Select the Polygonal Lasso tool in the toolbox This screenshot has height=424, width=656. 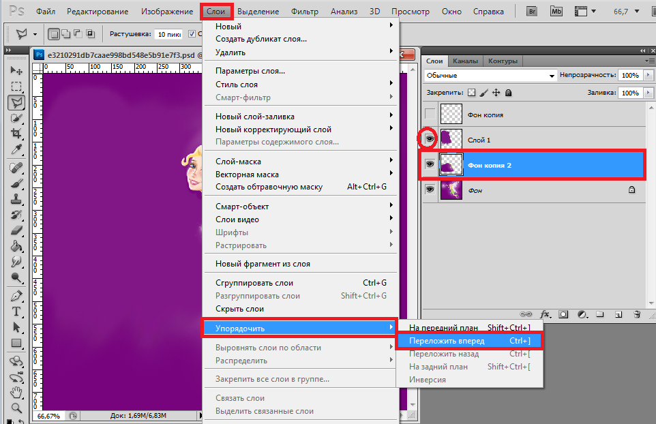[16, 102]
